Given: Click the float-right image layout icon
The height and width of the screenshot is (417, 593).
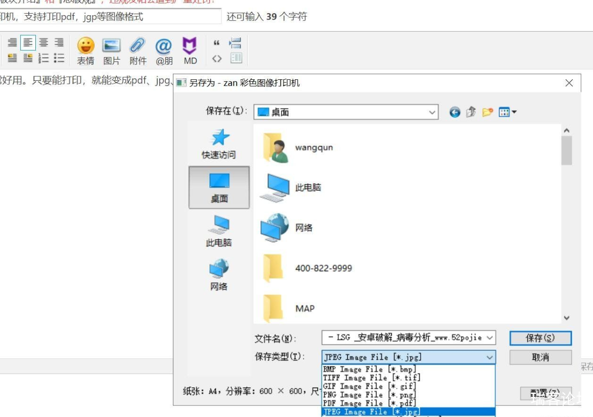Looking at the screenshot, I should (28, 58).
